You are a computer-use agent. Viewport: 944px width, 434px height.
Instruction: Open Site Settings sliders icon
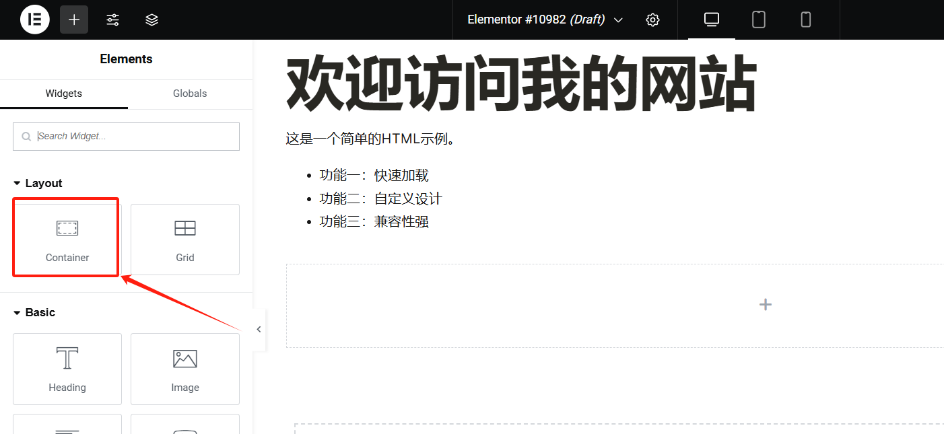click(x=112, y=20)
